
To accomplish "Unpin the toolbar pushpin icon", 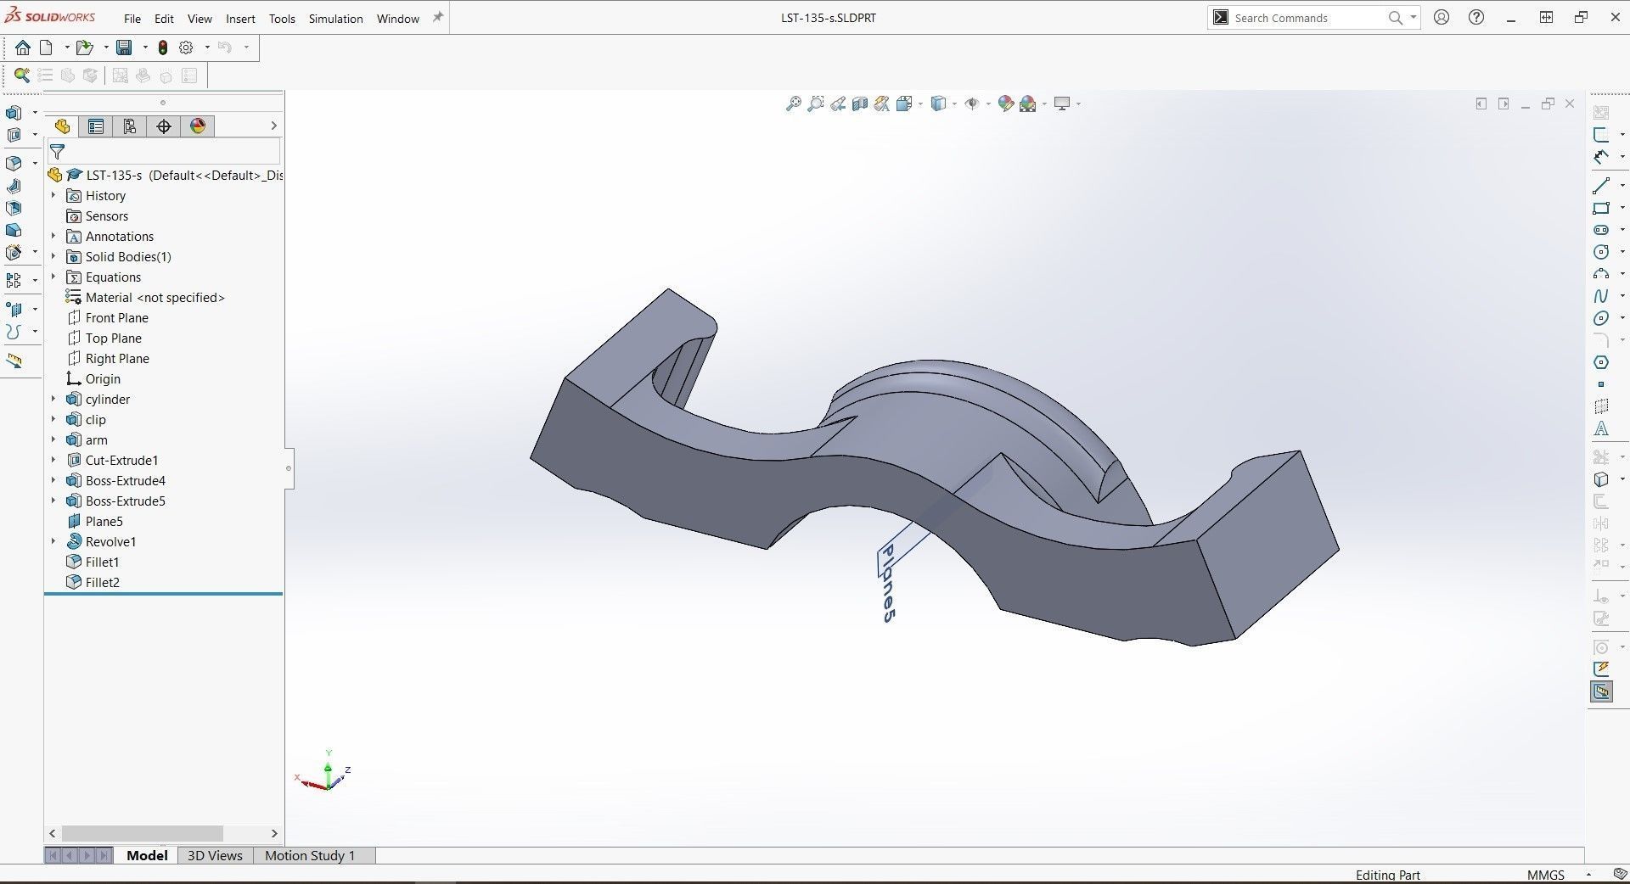I will point(438,18).
